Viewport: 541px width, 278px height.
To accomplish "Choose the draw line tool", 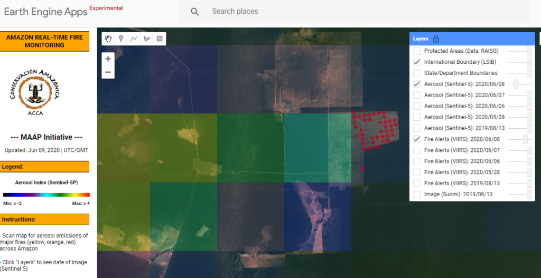I will point(134,39).
